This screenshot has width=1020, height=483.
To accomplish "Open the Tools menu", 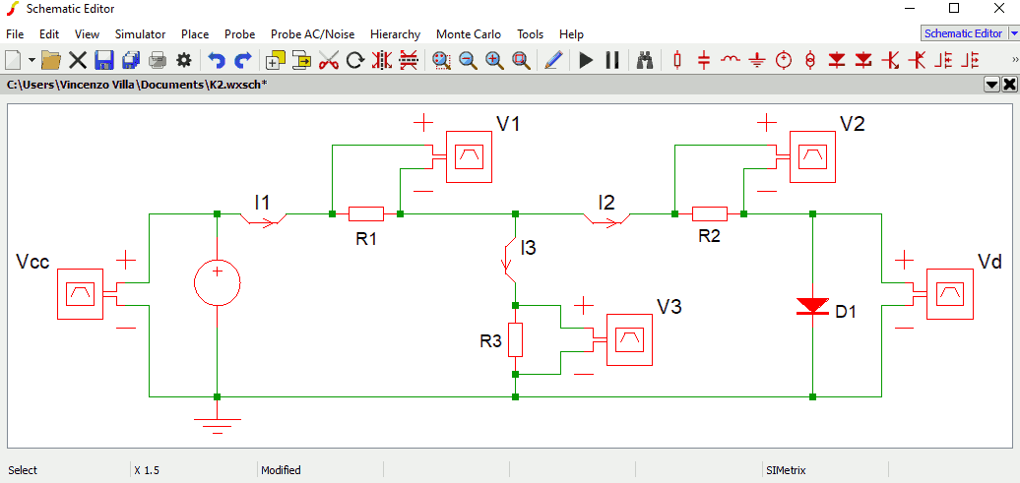I will [x=530, y=34].
